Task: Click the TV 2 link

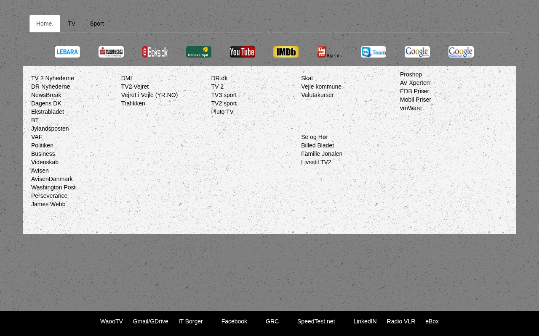Action: click(218, 87)
